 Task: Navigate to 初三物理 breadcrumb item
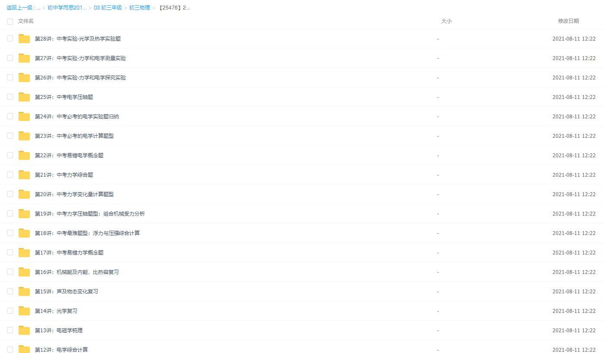point(140,8)
